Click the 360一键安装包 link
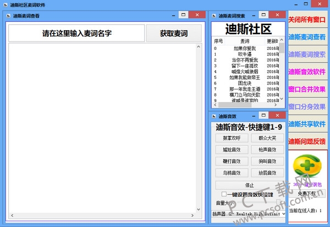The height and width of the screenshot is (227, 330). [x=307, y=184]
